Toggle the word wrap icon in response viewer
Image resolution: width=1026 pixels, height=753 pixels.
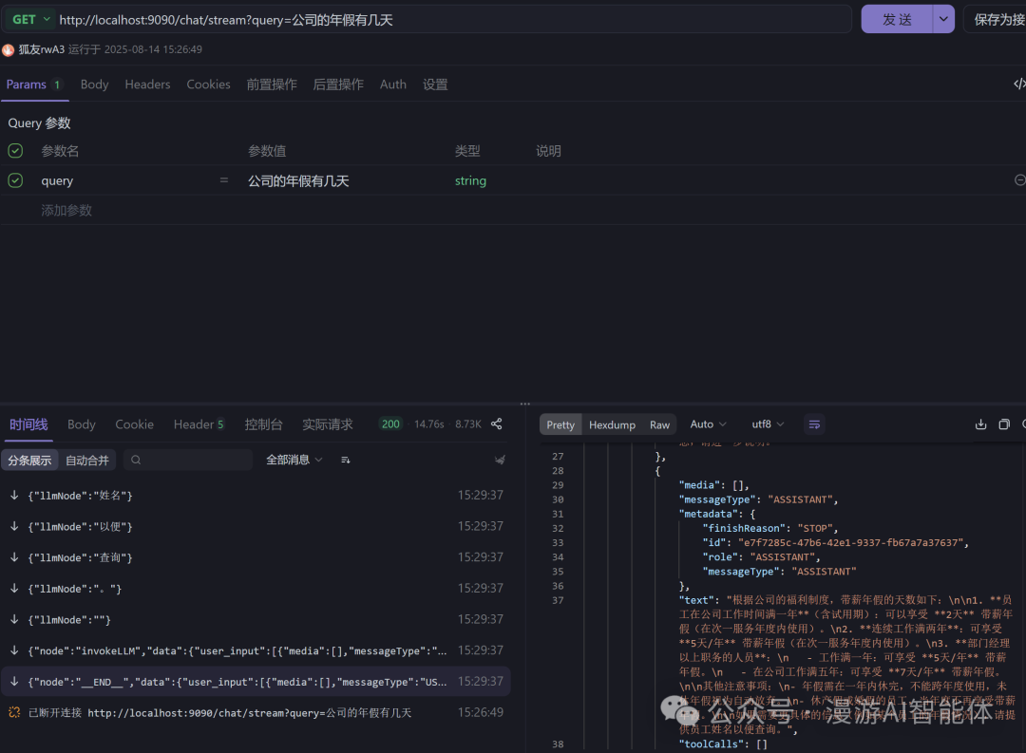814,424
